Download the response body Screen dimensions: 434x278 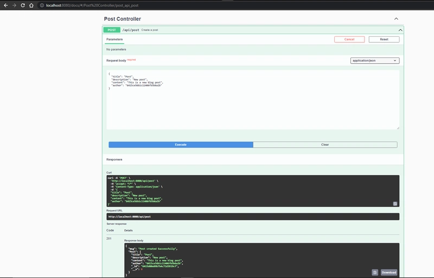tap(389, 273)
